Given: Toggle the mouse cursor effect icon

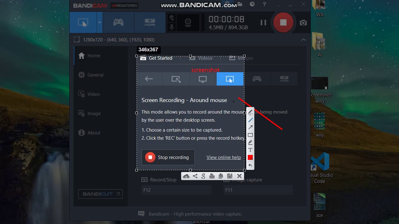Looking at the screenshot, I should [x=171, y=18].
